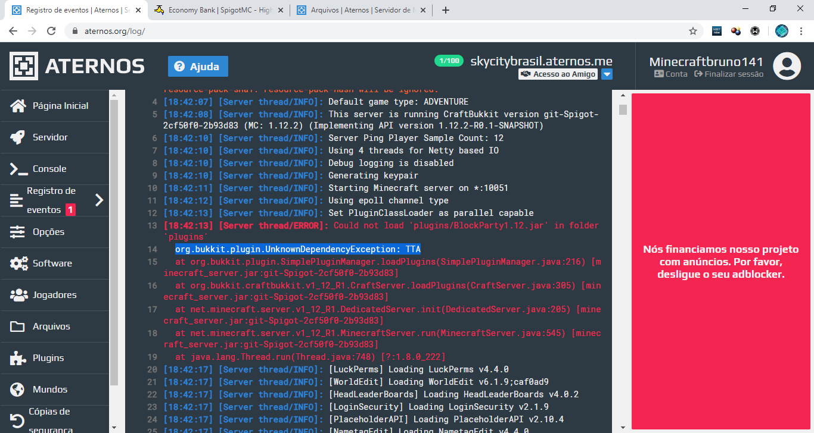Click the highlighted UnknownDependencyException: TTA text
Image resolution: width=814 pixels, height=433 pixels.
(x=298, y=249)
